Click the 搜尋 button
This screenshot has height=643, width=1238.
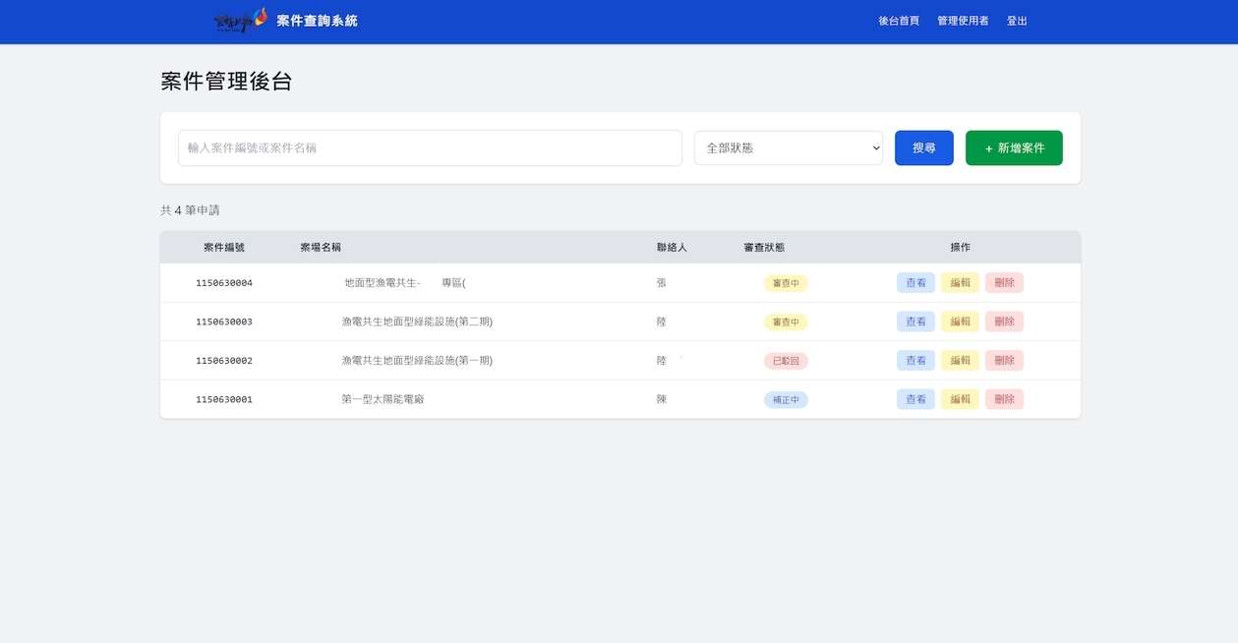924,147
